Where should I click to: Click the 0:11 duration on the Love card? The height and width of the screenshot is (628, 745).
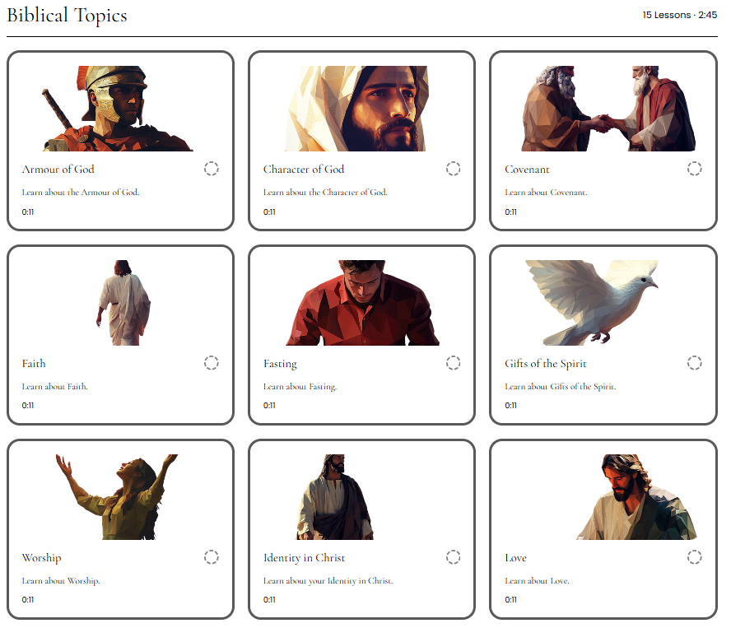tap(511, 600)
